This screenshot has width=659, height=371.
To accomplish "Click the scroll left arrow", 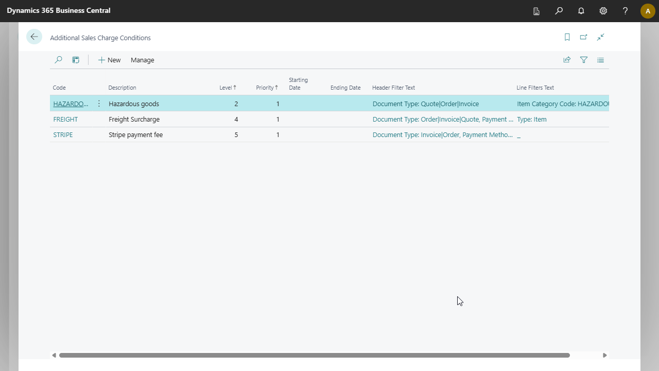I will pyautogui.click(x=54, y=355).
